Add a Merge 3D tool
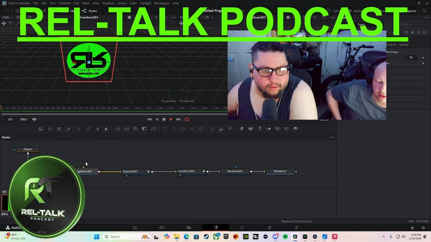431x242 pixels. [x=268, y=129]
